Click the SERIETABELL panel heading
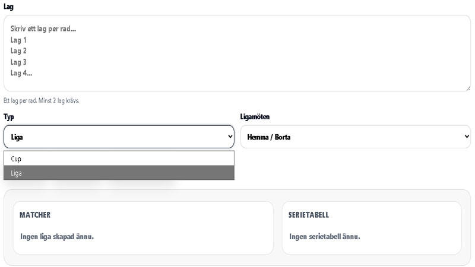Image resolution: width=475 pixels, height=267 pixels. (x=309, y=215)
